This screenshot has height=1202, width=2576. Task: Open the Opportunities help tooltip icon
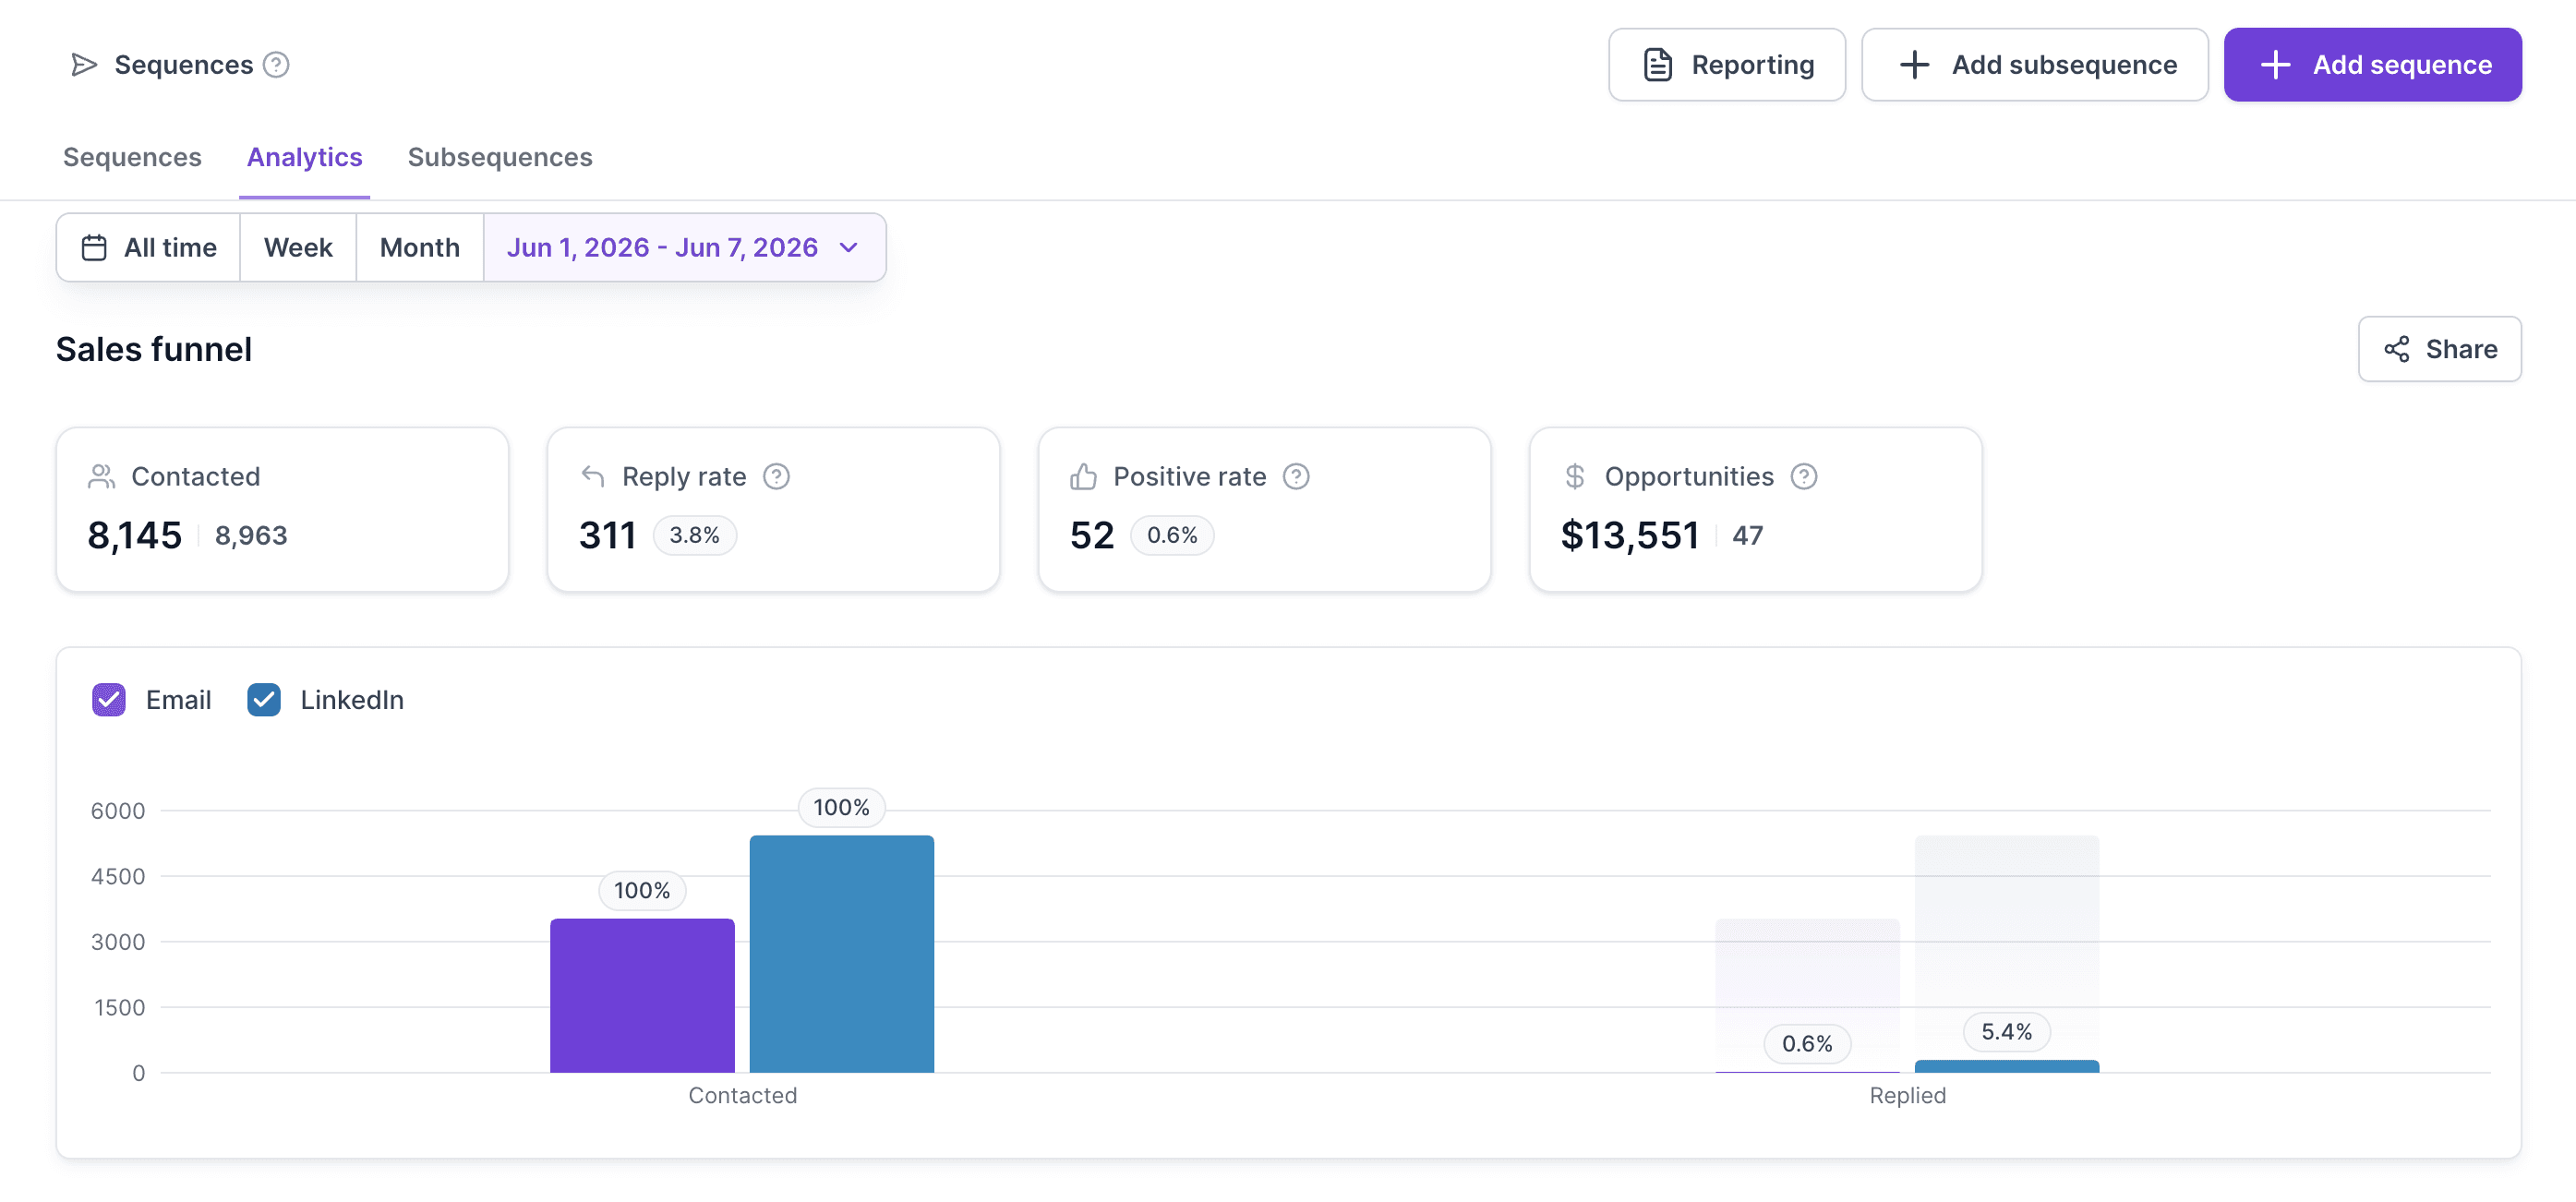[1803, 476]
